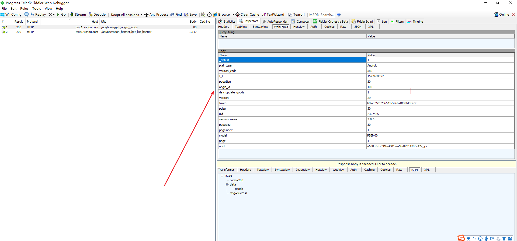This screenshot has height=241, width=517.
Task: Select the goods tree node
Action: [239, 189]
